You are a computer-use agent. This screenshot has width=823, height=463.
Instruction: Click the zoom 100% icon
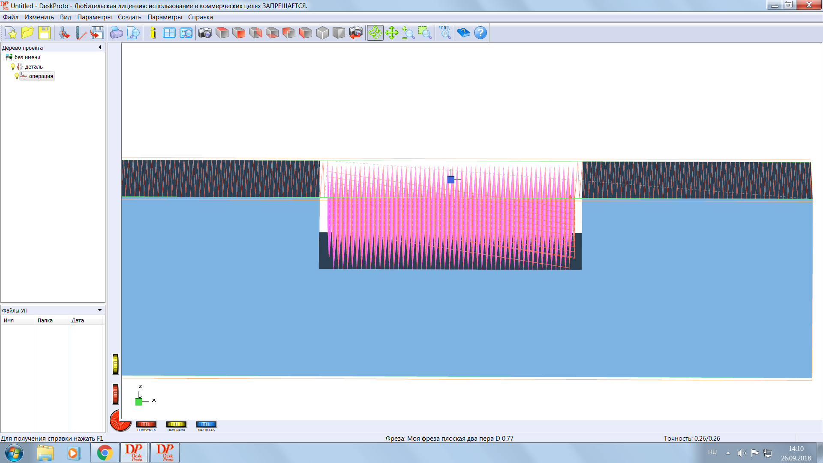click(445, 33)
